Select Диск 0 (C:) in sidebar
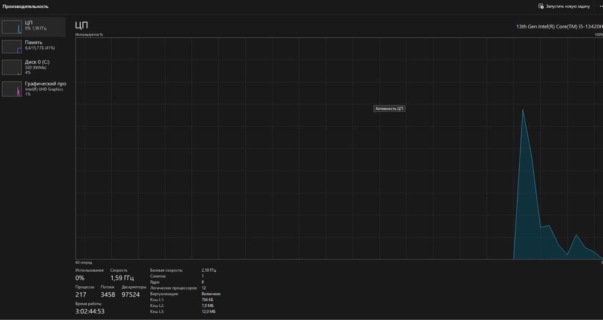This screenshot has width=603, height=320. pos(33,67)
